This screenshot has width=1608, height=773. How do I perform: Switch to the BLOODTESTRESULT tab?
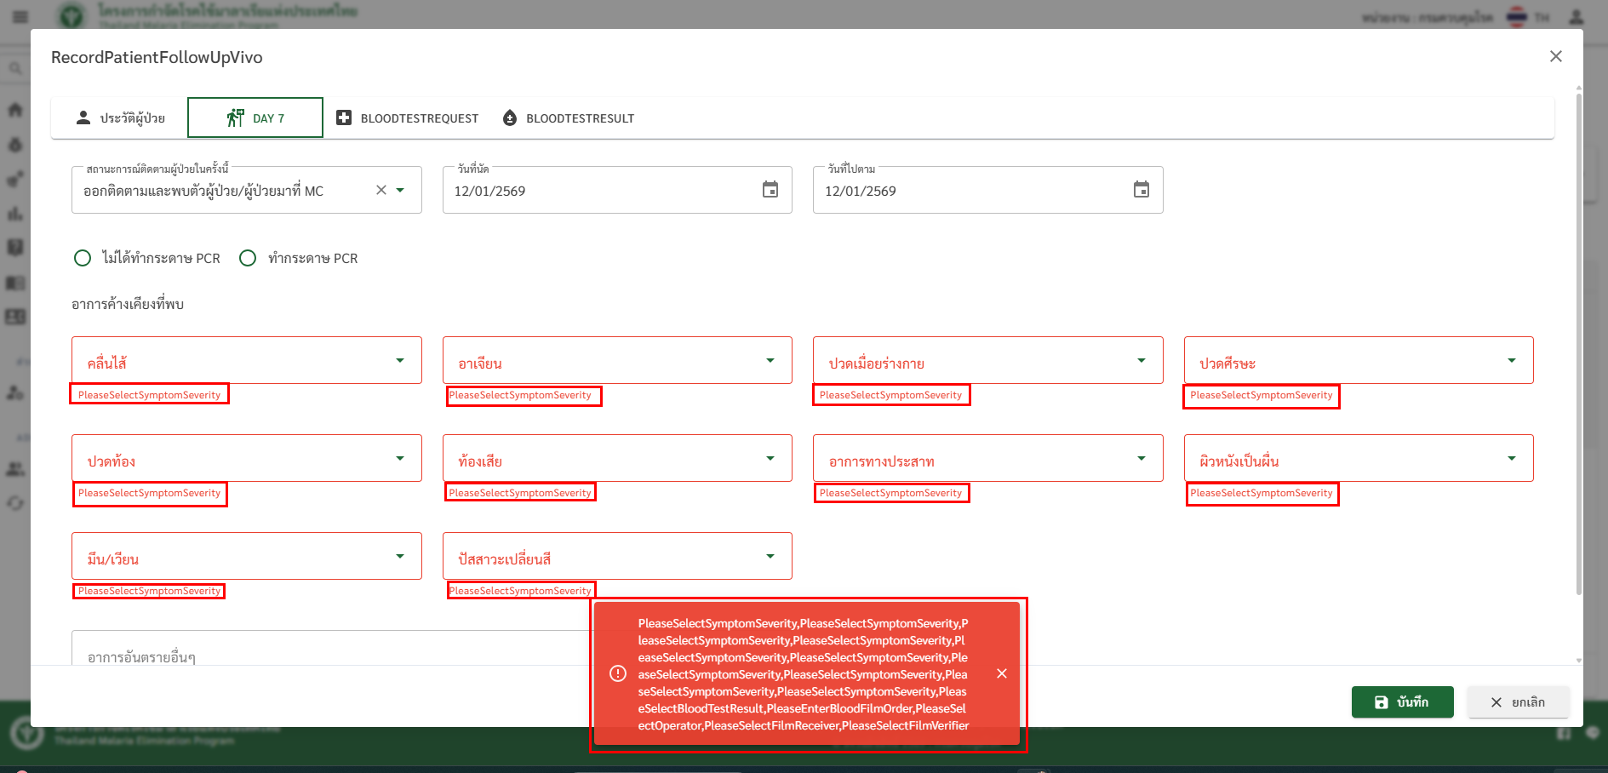(x=579, y=118)
